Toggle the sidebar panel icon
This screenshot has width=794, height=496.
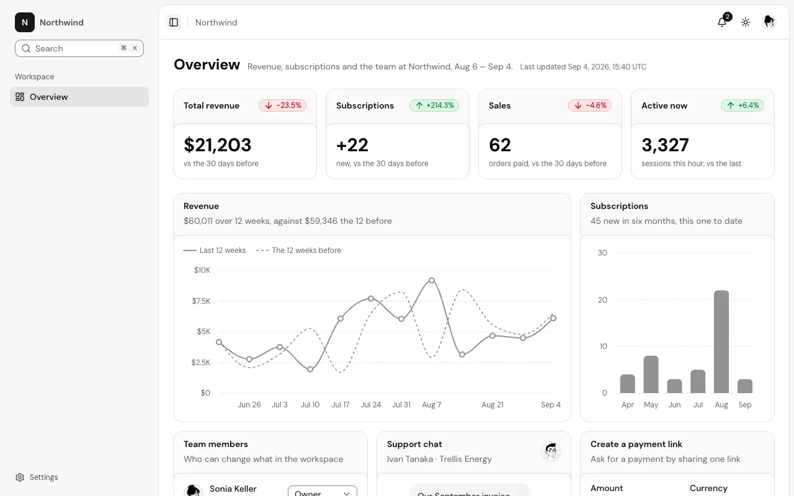point(174,22)
